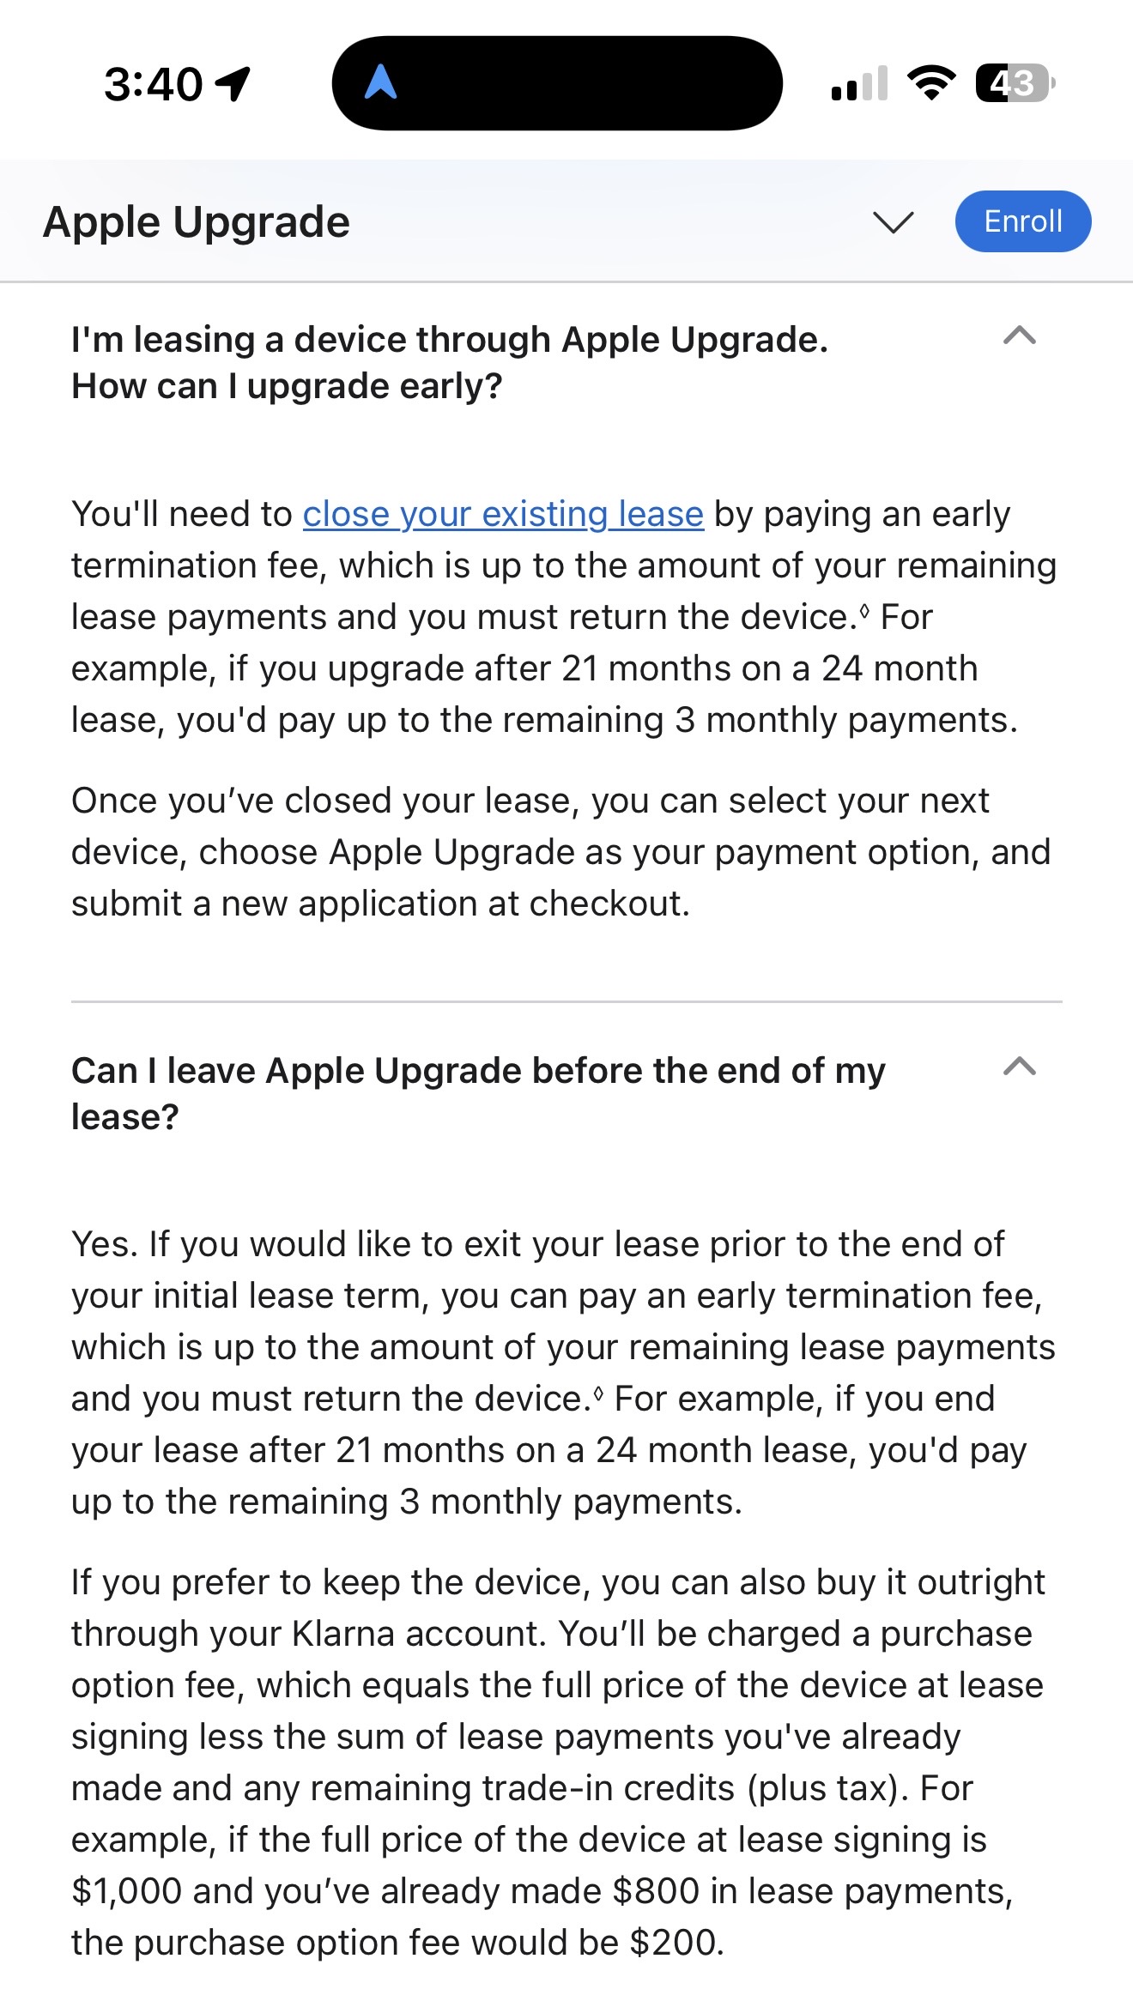Screen dimensions: 1133x2001
Task: Tap the blue navigation arrow in Dynamic Island
Action: click(x=380, y=82)
